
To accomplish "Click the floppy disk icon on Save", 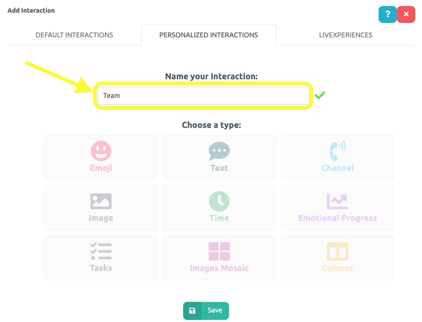I will (x=193, y=310).
